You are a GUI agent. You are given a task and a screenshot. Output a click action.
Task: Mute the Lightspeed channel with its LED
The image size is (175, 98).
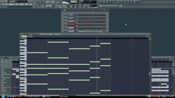point(62,28)
